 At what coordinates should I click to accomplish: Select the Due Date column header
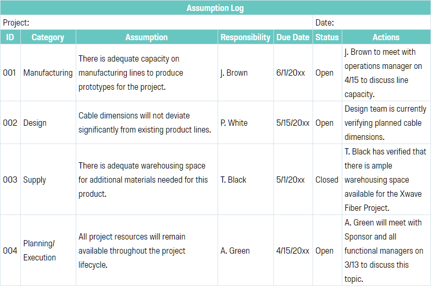tap(293, 37)
